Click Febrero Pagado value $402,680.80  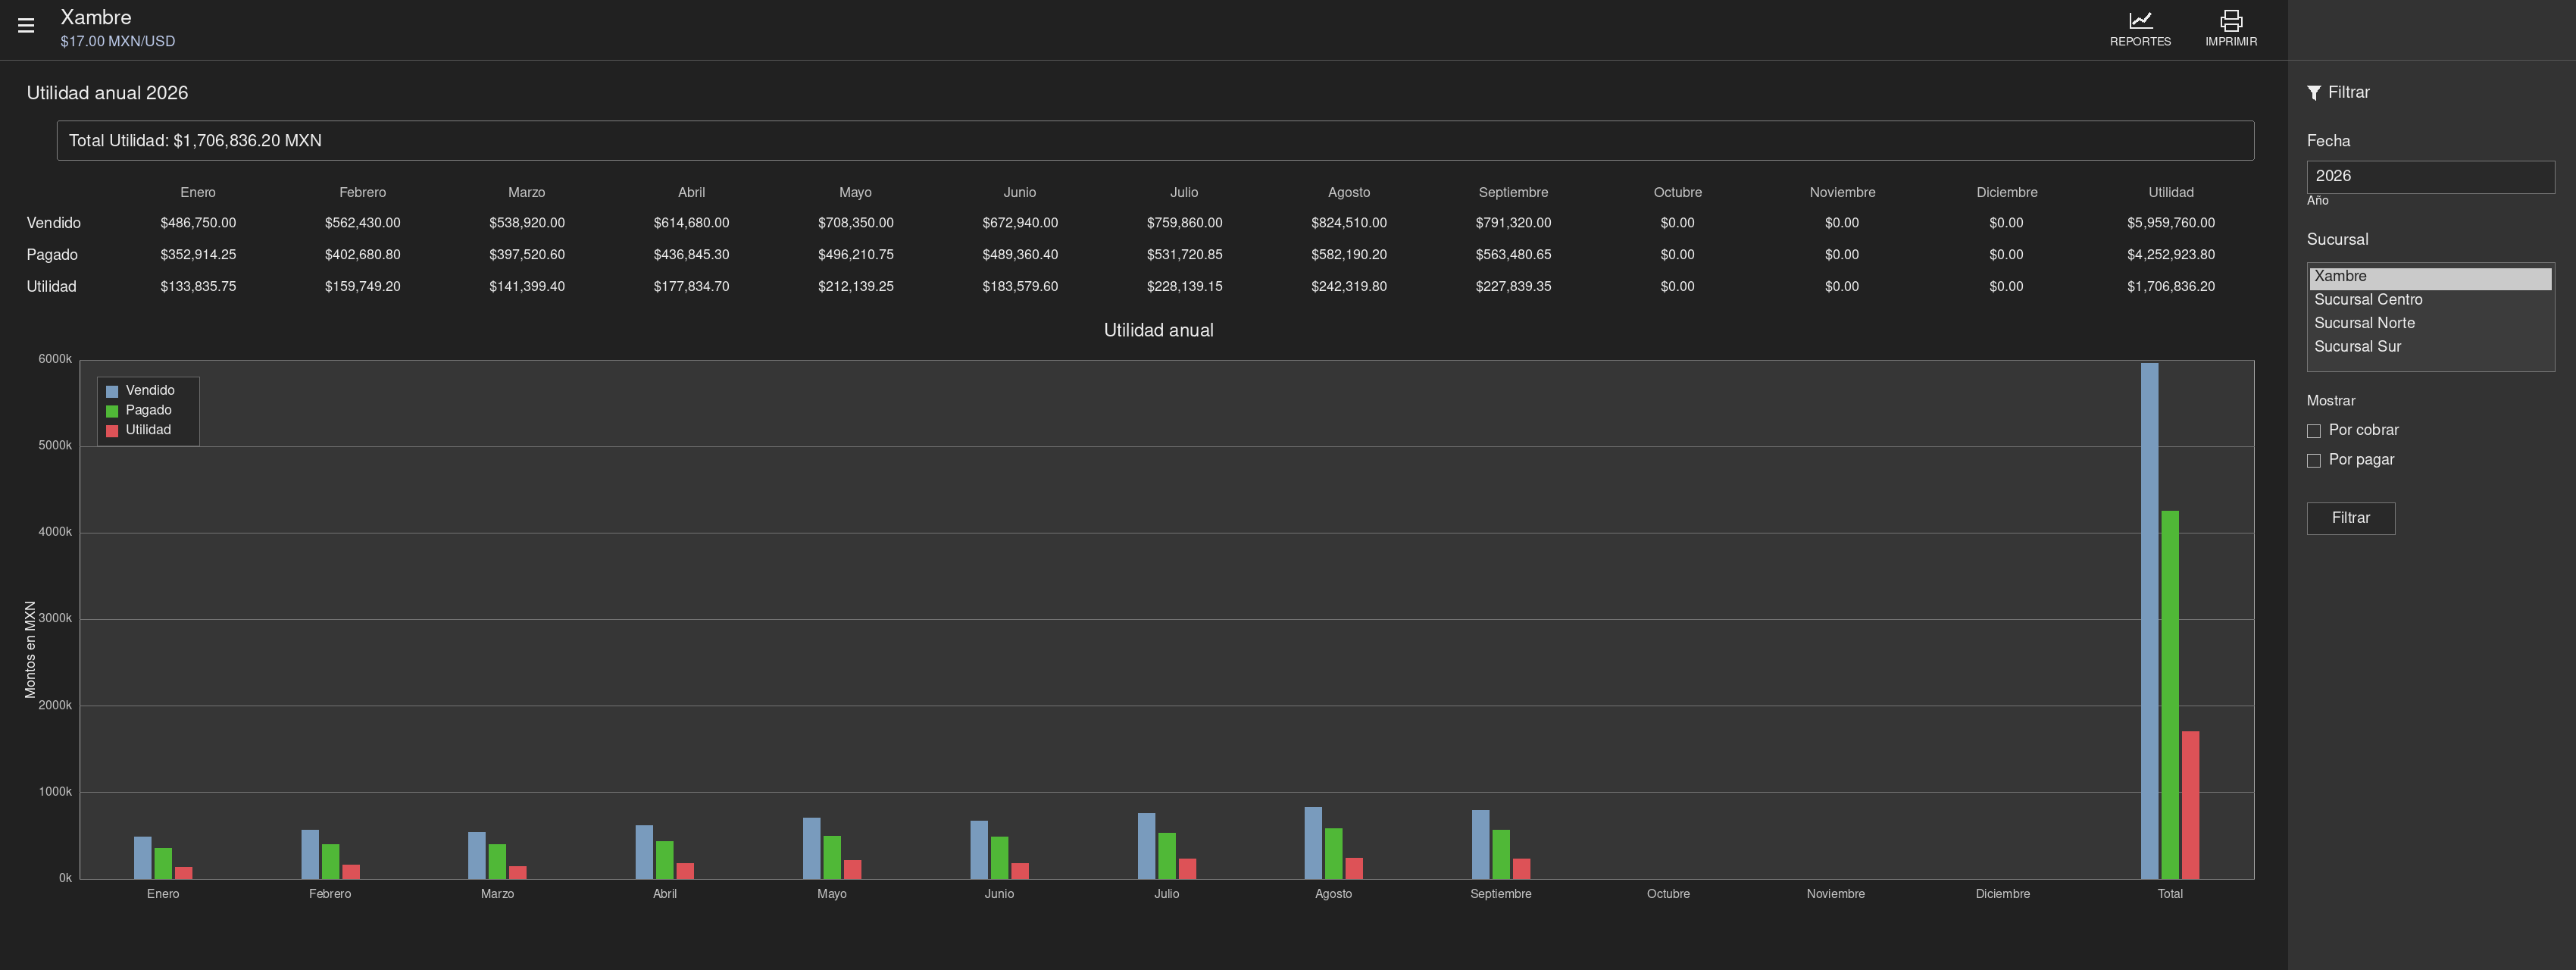(362, 255)
